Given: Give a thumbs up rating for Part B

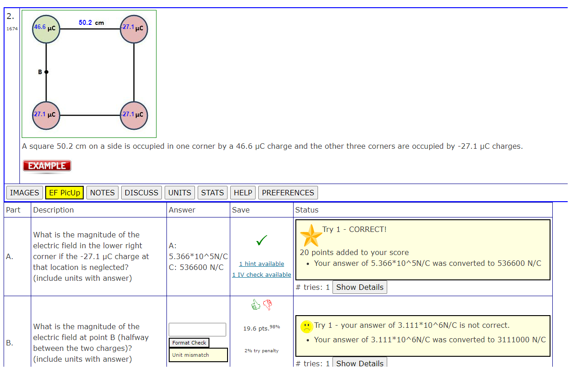Looking at the screenshot, I should [x=255, y=305].
